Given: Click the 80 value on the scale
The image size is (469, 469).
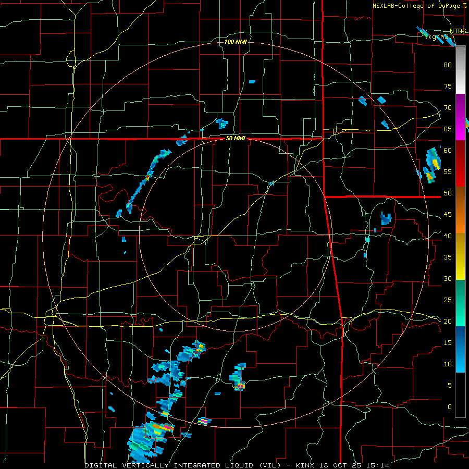Looking at the screenshot, I should pyautogui.click(x=448, y=65).
